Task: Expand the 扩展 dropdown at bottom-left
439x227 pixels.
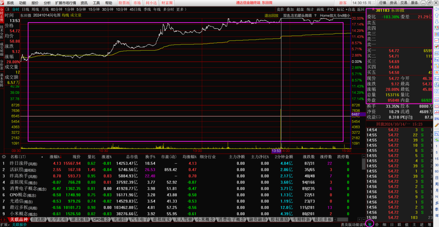Action: click(x=5, y=225)
